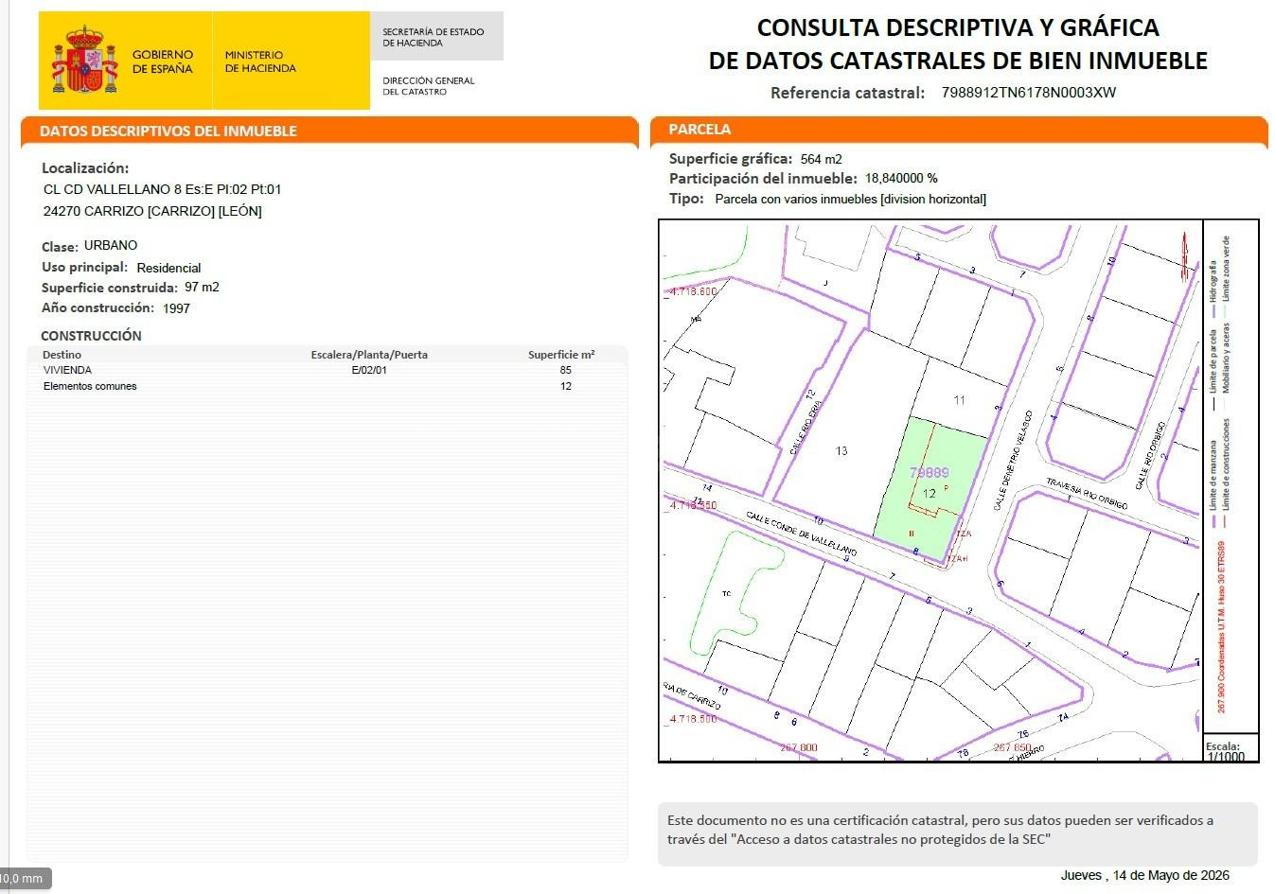Click the 'Escalera/Planta/Puerta' column header
The width and height of the screenshot is (1275, 894).
pyautogui.click(x=369, y=355)
